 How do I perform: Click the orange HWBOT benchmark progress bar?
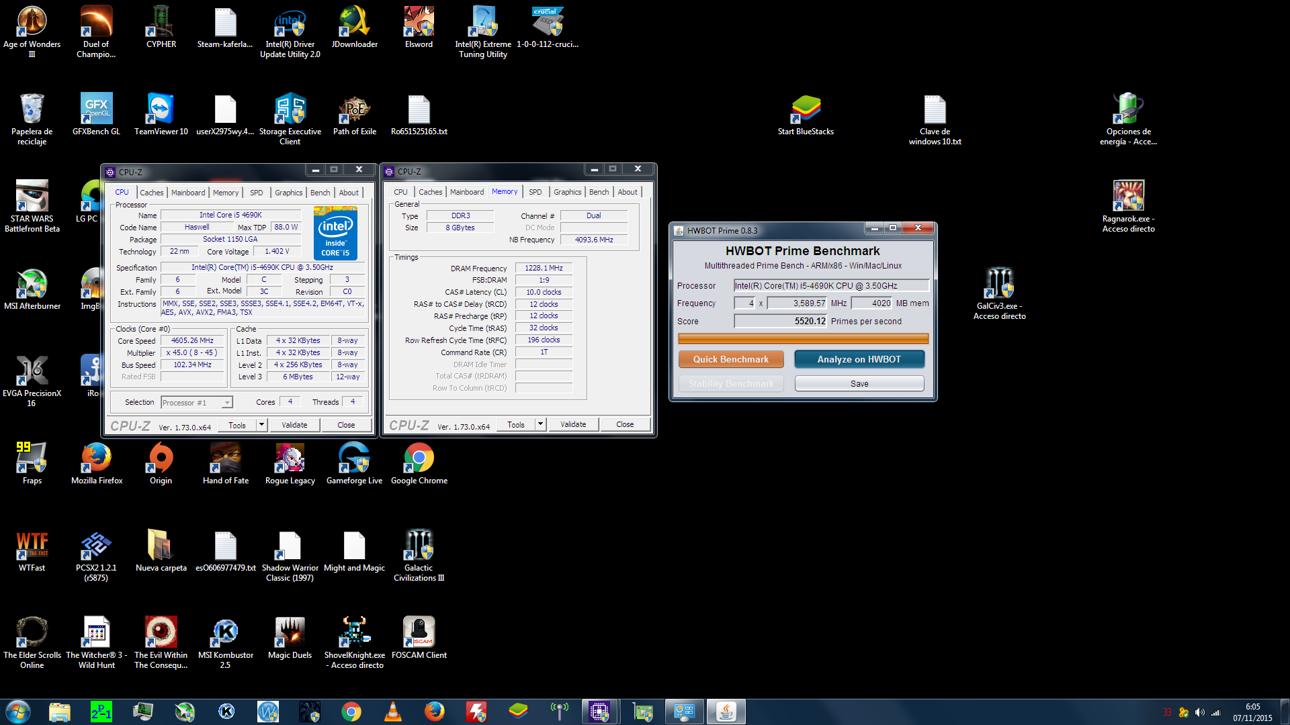click(x=803, y=339)
